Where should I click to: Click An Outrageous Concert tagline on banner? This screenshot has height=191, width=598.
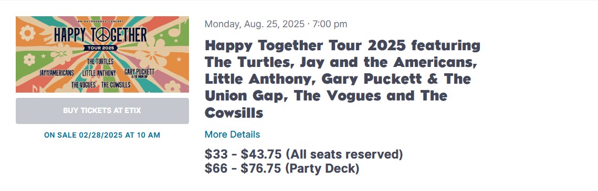click(101, 20)
